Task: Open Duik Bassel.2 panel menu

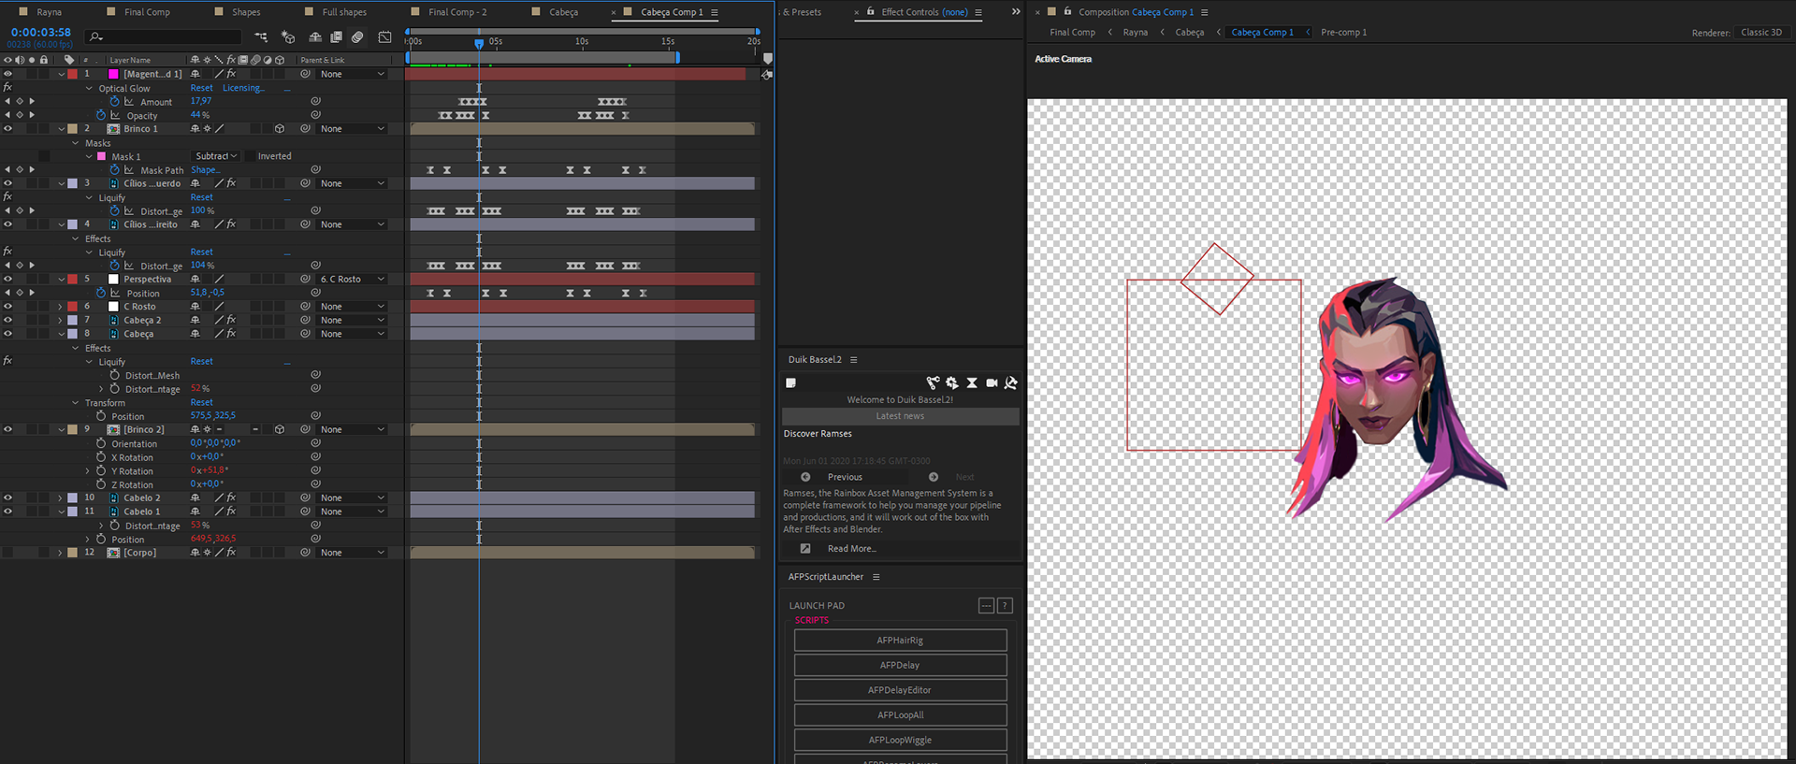Action: click(x=853, y=359)
